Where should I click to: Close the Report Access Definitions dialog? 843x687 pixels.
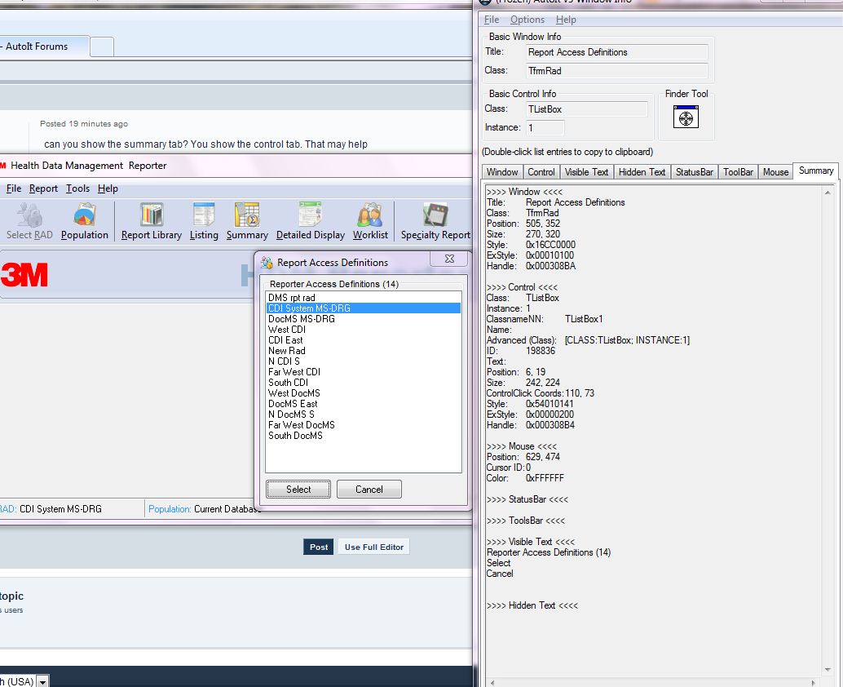[449, 259]
